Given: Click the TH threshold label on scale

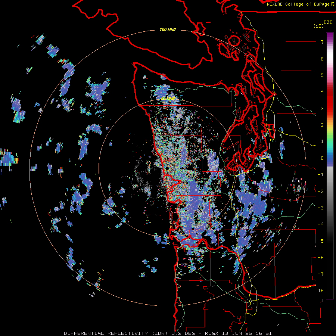Looking at the screenshot, I should click(321, 290).
